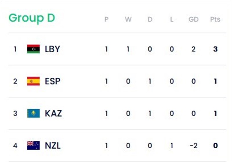
Task: Click the Kazakhstan flag icon
Action: click(x=33, y=113)
